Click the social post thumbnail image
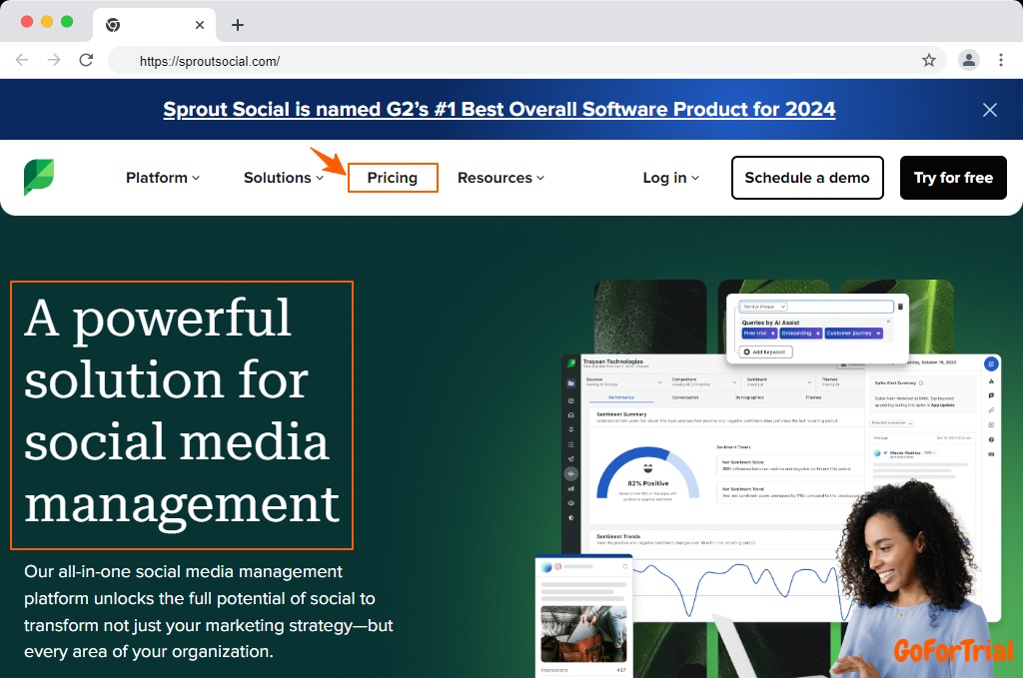Image resolution: width=1023 pixels, height=678 pixels. coord(583,634)
